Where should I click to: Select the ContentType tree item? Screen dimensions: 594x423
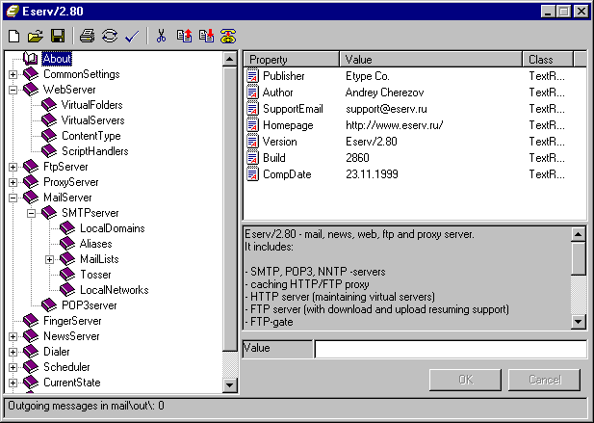90,136
